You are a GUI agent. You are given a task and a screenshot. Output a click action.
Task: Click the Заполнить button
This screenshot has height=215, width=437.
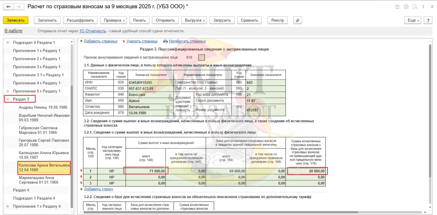47,20
